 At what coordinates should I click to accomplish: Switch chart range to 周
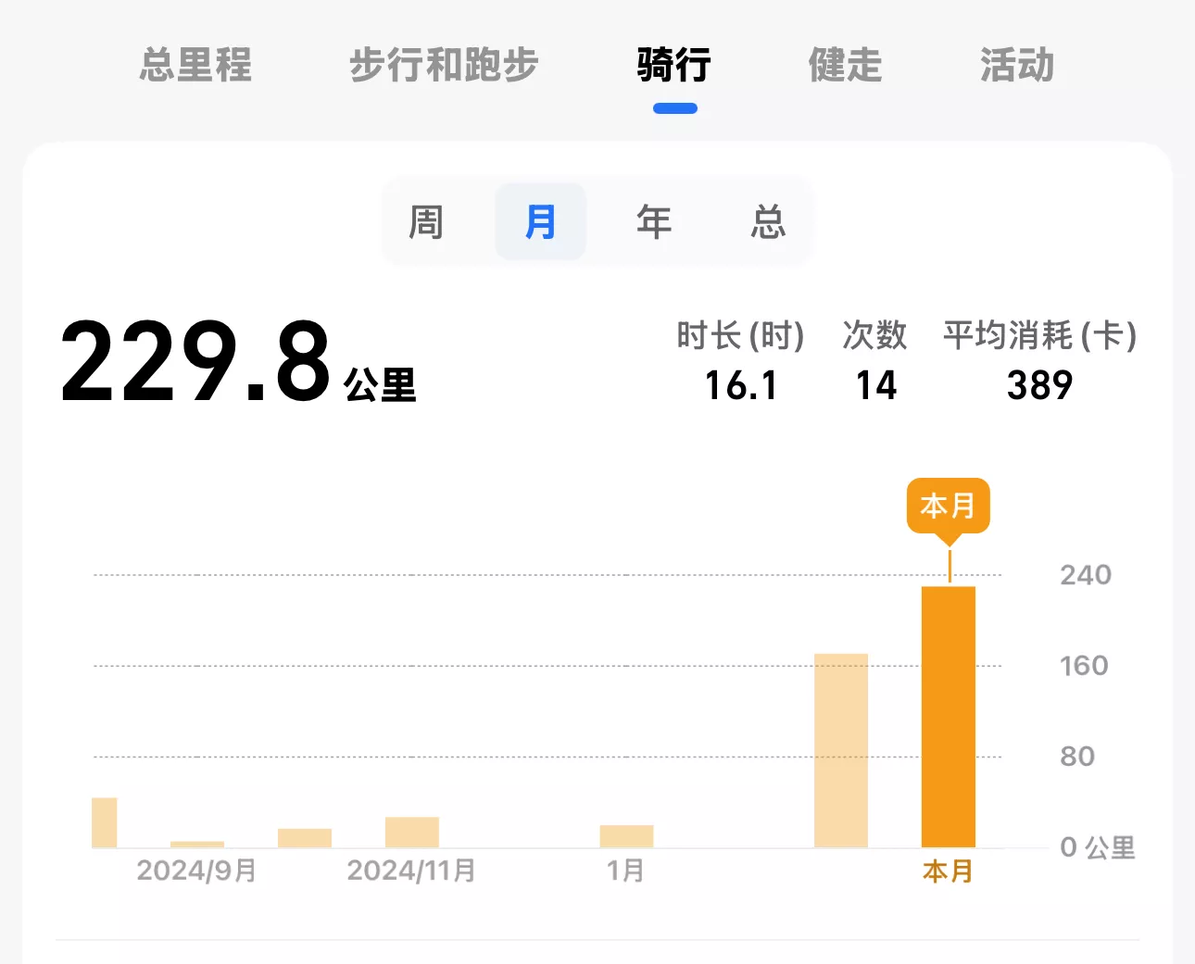(426, 222)
